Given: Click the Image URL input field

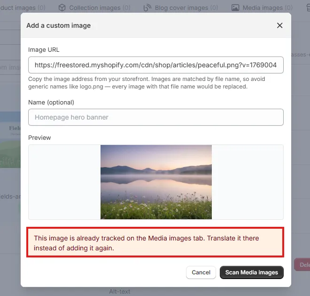Looking at the screenshot, I should [x=156, y=65].
